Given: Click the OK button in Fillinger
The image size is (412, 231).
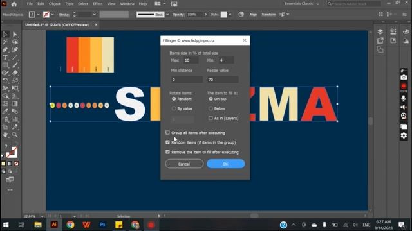Looking at the screenshot, I should point(226,164).
